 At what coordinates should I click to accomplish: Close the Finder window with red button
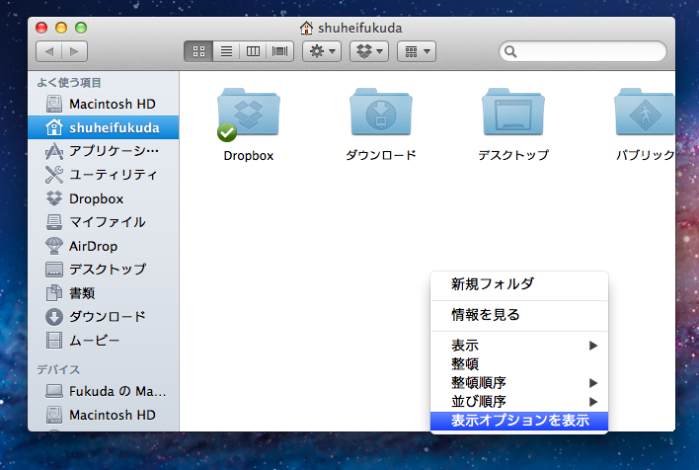coord(41,28)
